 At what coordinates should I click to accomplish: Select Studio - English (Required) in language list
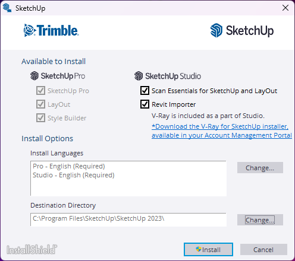74,175
